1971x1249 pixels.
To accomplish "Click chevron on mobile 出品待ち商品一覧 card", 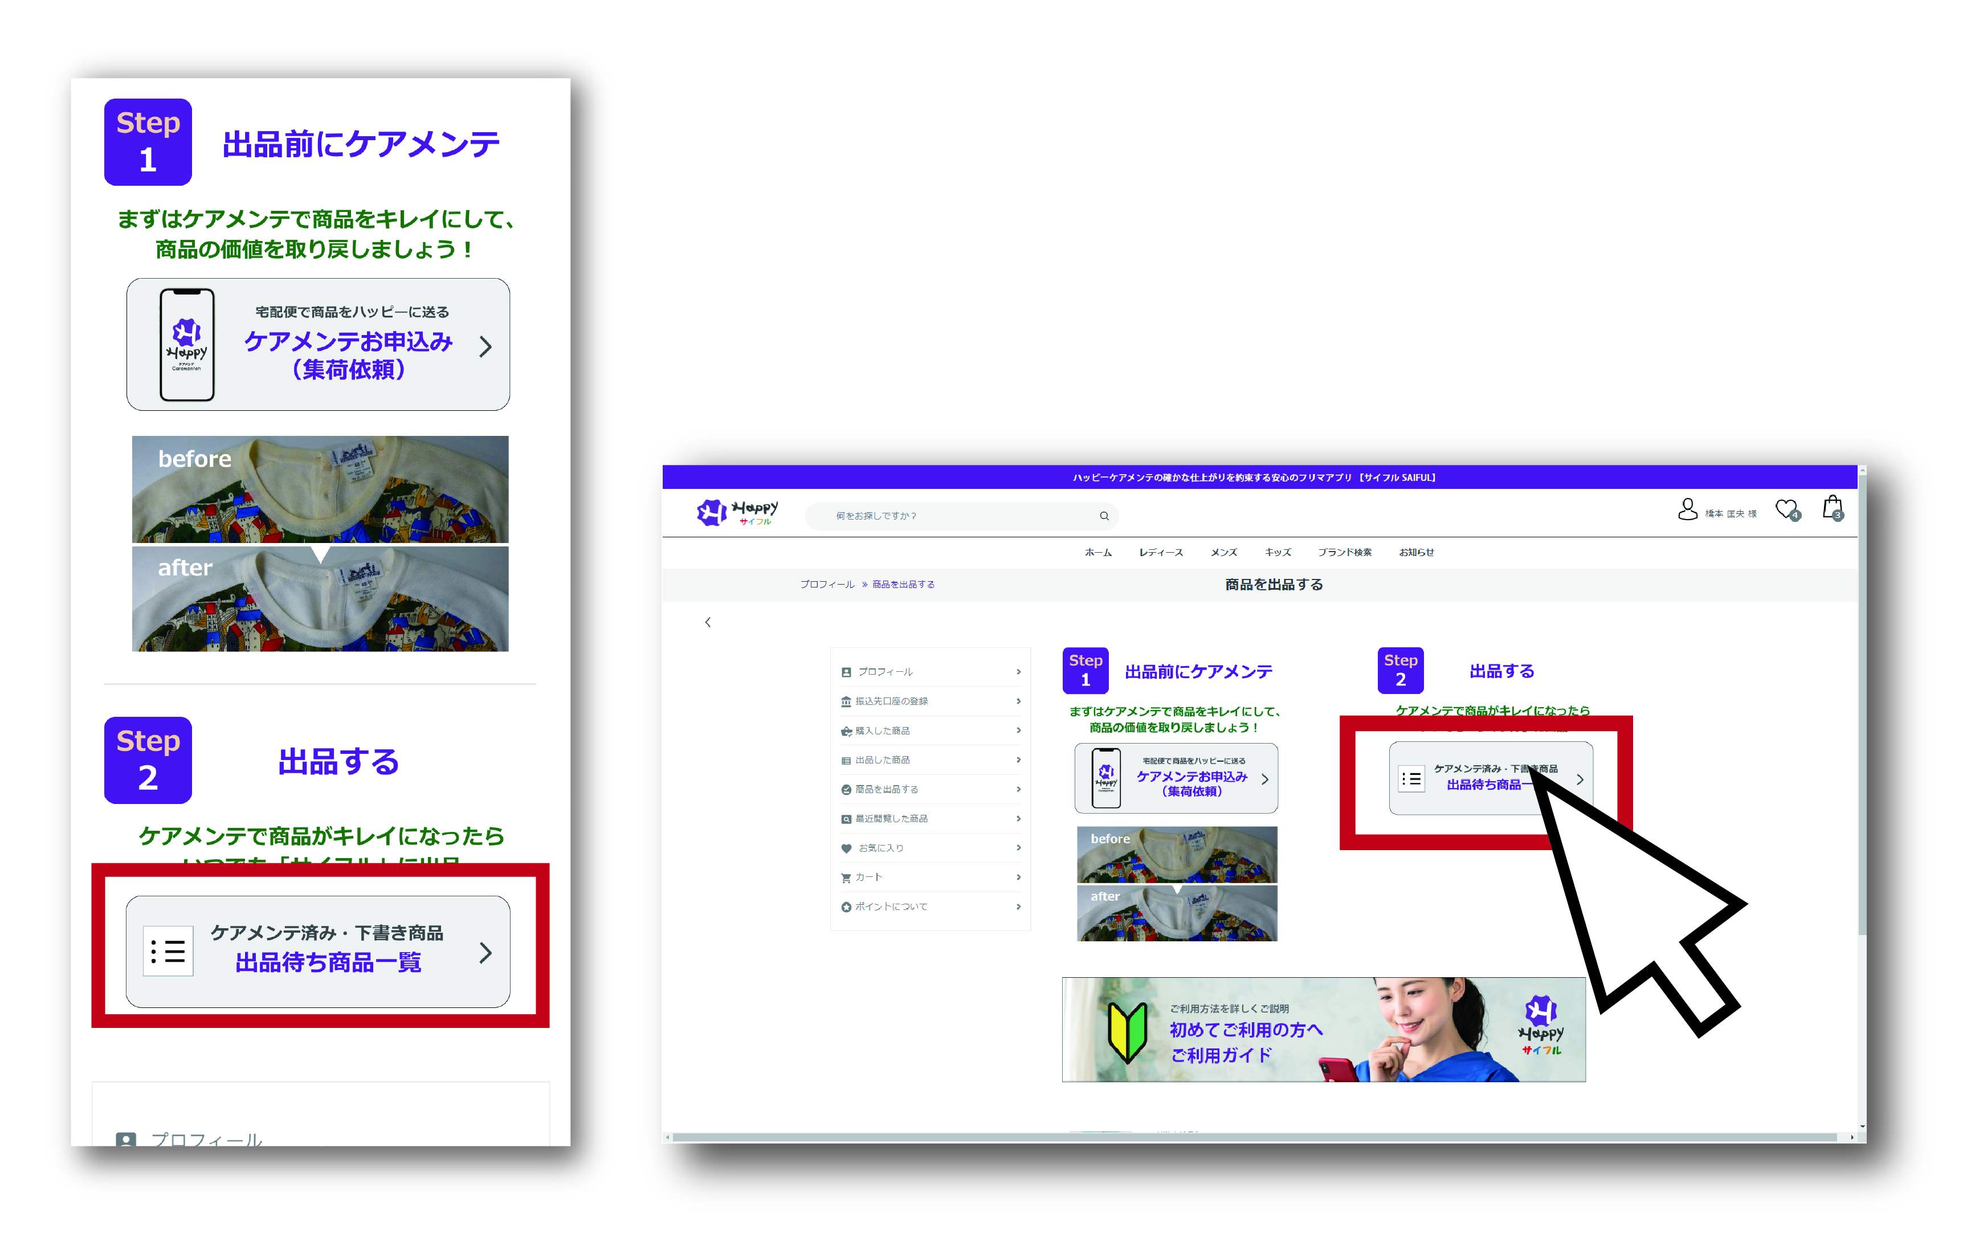I will click(485, 953).
